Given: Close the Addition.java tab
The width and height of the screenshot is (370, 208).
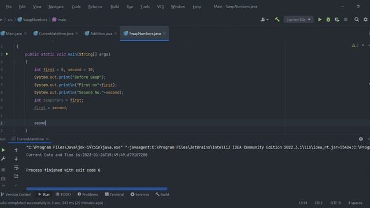Looking at the screenshot, I should click(116, 34).
